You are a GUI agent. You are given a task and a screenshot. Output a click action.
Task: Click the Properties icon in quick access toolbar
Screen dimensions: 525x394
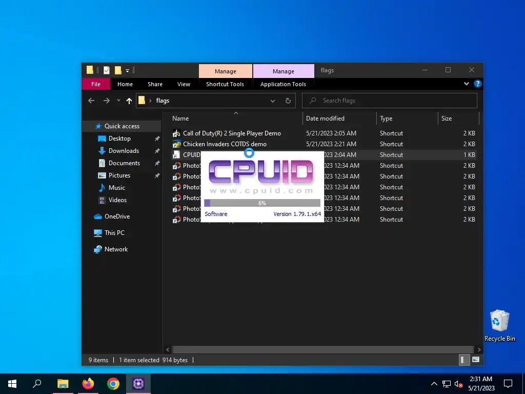pyautogui.click(x=107, y=70)
